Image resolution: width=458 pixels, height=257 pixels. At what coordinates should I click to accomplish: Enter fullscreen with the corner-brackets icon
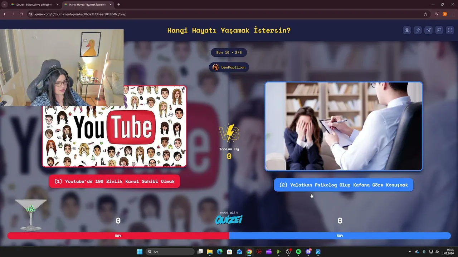pos(450,30)
